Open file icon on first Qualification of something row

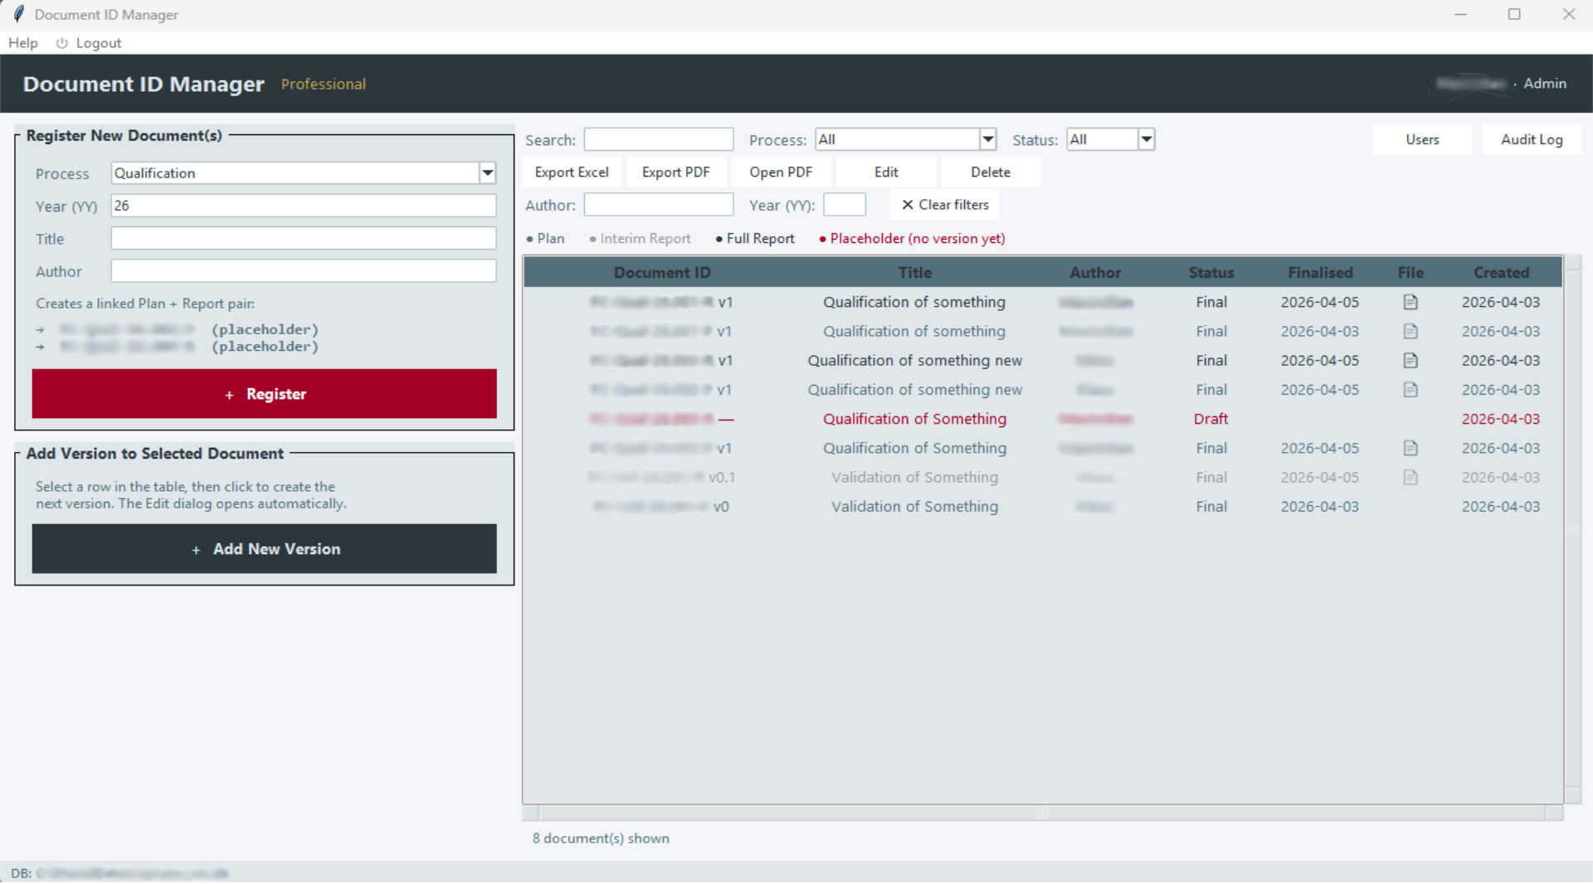click(x=1410, y=302)
